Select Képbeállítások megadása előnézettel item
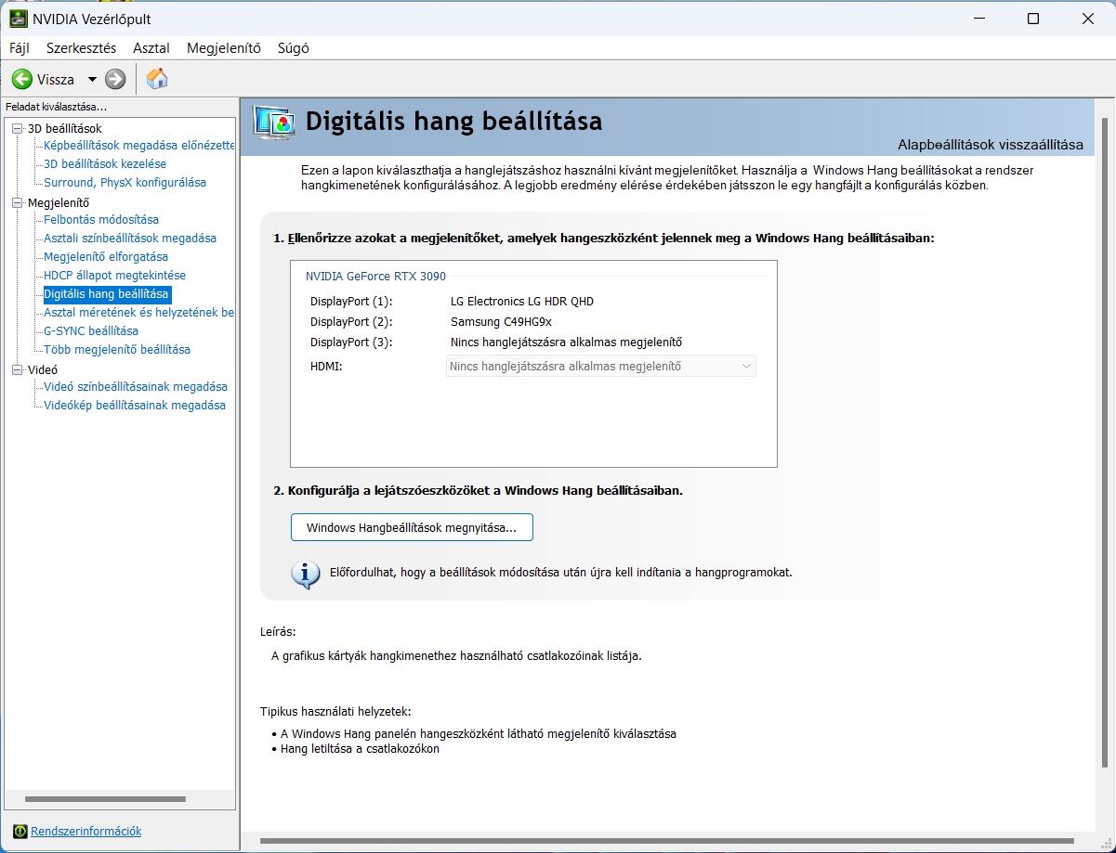The height and width of the screenshot is (853, 1116). coord(139,146)
